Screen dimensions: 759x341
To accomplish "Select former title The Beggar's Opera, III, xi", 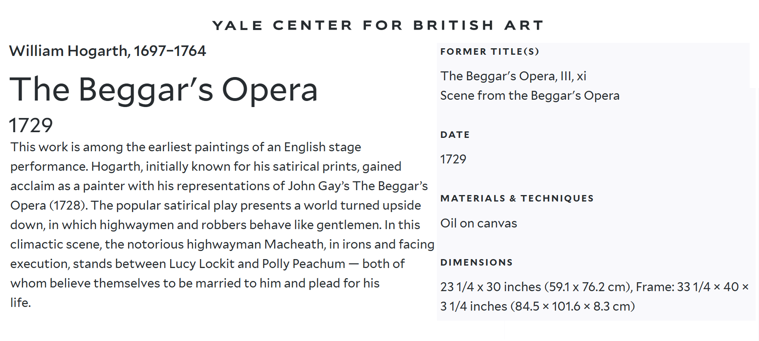I will pyautogui.click(x=513, y=76).
